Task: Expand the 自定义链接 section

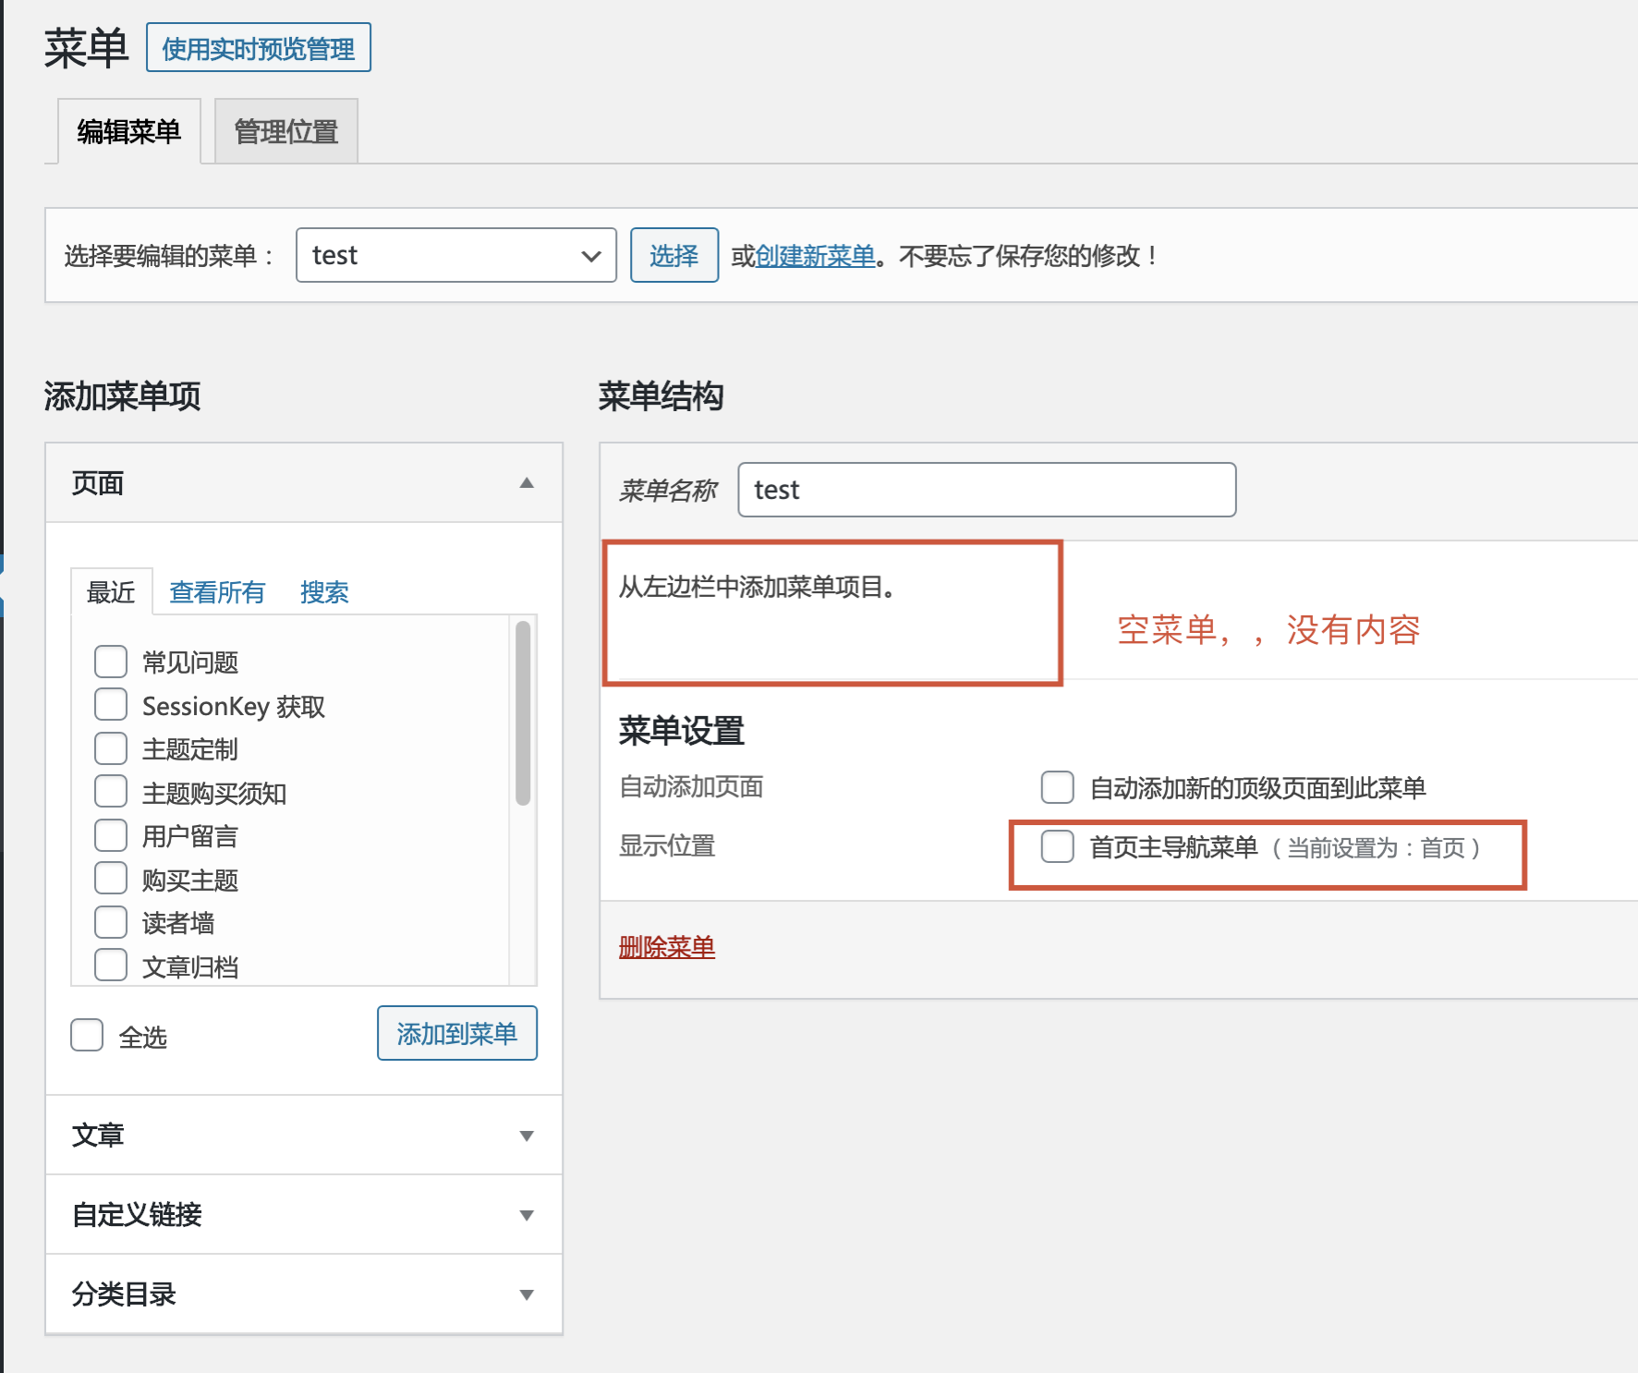Action: point(527,1215)
